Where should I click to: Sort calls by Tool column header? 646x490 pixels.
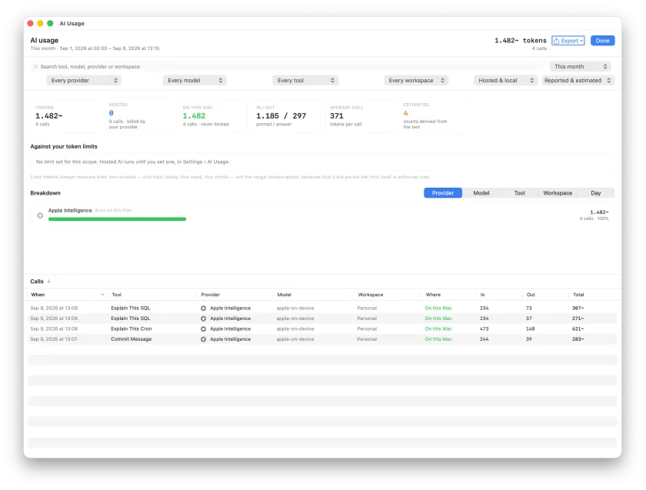[x=117, y=295]
